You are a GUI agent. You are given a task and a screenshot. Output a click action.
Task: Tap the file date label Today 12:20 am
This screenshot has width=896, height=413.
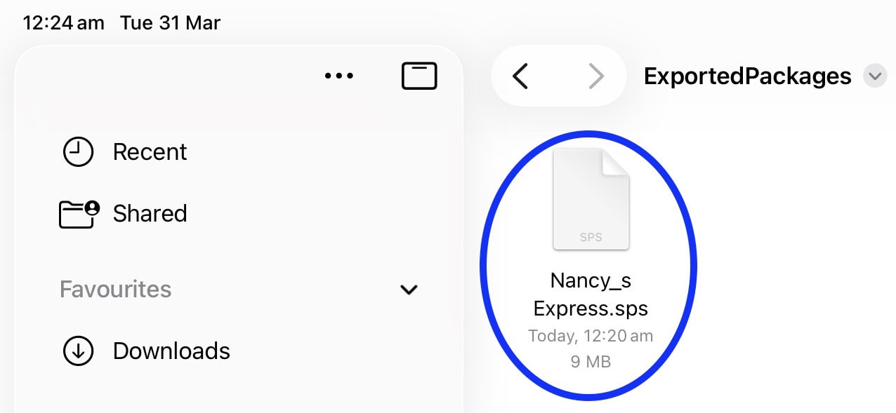591,336
